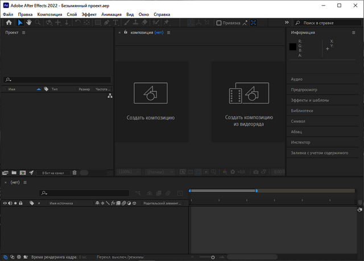Expand the Аудио panel
Screen dimensions: 364x261
pos(297,79)
